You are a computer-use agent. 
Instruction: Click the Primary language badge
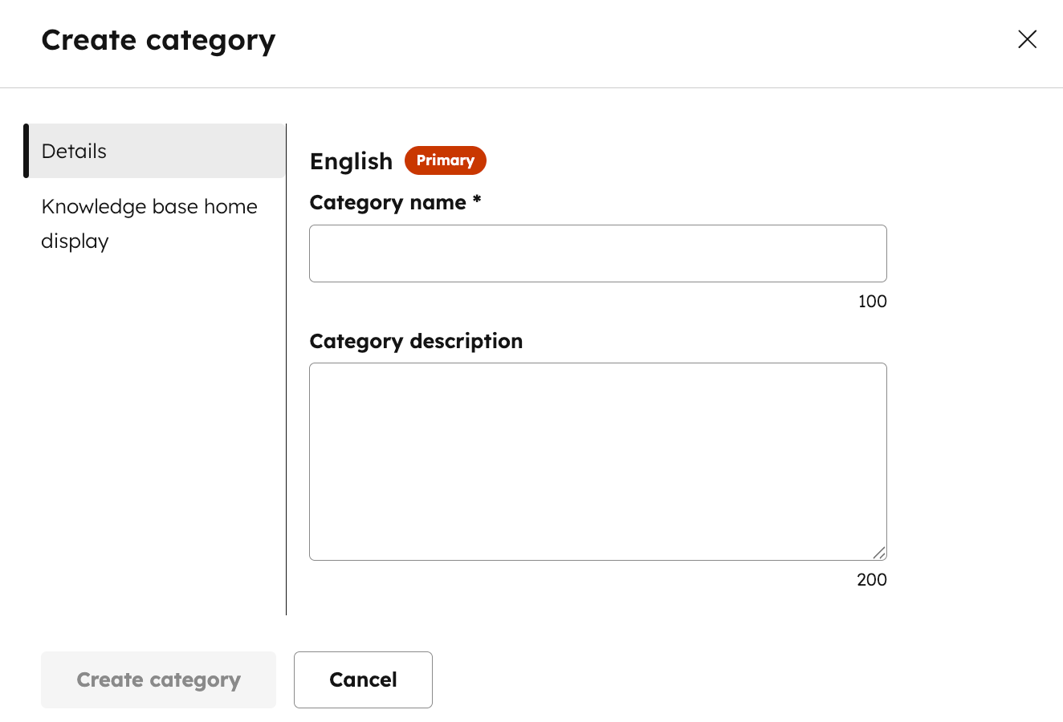(x=445, y=160)
